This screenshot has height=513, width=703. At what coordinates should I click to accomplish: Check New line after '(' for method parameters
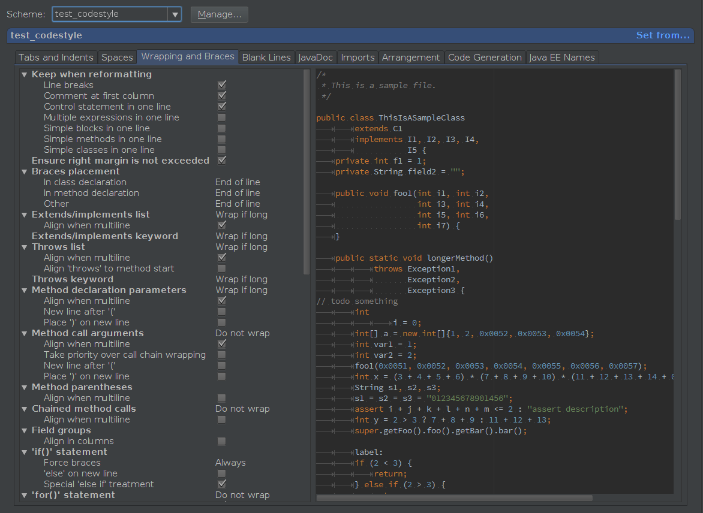coord(221,311)
